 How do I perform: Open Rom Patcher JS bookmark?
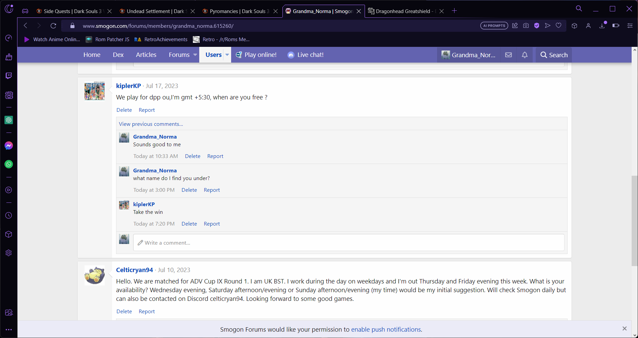[107, 39]
